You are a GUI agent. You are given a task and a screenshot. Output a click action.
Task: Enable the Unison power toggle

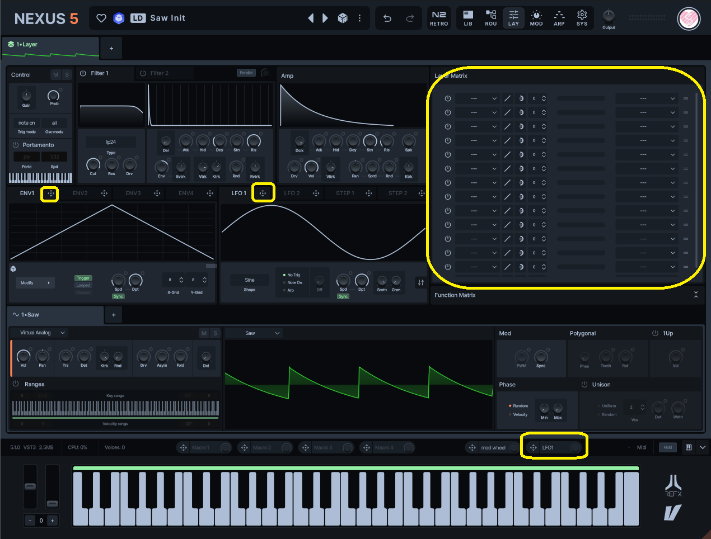pos(584,385)
